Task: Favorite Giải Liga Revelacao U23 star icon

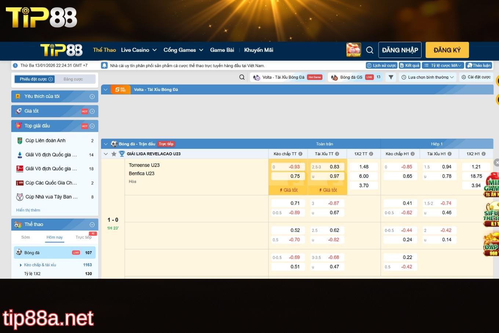Action: pyautogui.click(x=114, y=154)
